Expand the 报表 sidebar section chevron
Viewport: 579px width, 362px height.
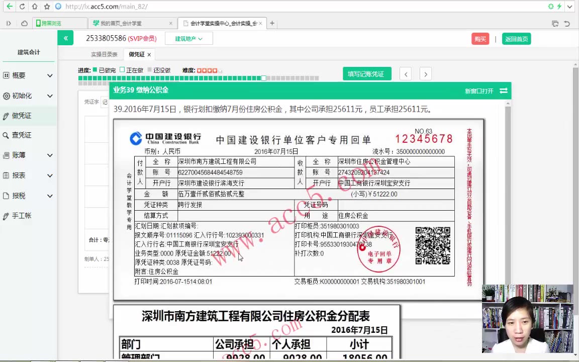[x=50, y=175]
